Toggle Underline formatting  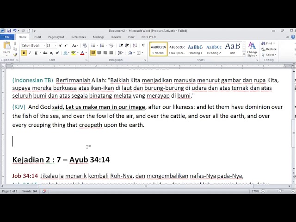pos(36,53)
